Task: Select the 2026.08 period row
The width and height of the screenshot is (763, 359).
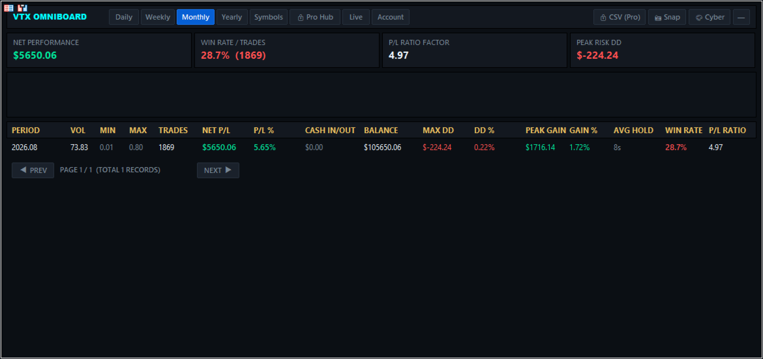Action: tap(381, 147)
